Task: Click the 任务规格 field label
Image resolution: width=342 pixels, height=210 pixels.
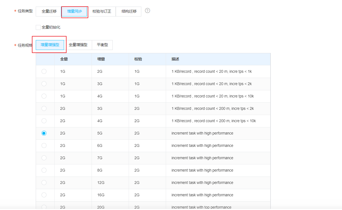Action: point(25,45)
